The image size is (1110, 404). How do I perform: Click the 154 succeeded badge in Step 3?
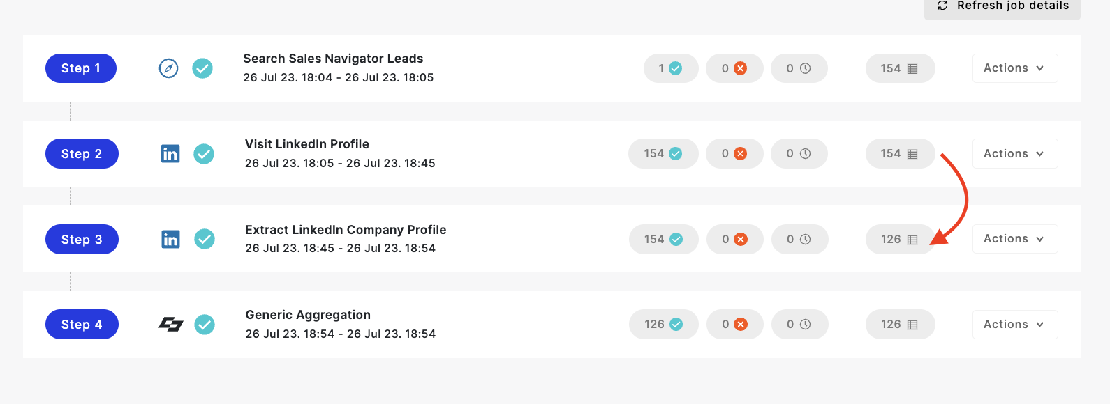pyautogui.click(x=664, y=240)
